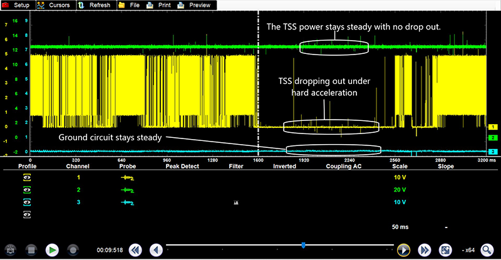
Task: Open the Setup menu
Action: click(x=17, y=5)
